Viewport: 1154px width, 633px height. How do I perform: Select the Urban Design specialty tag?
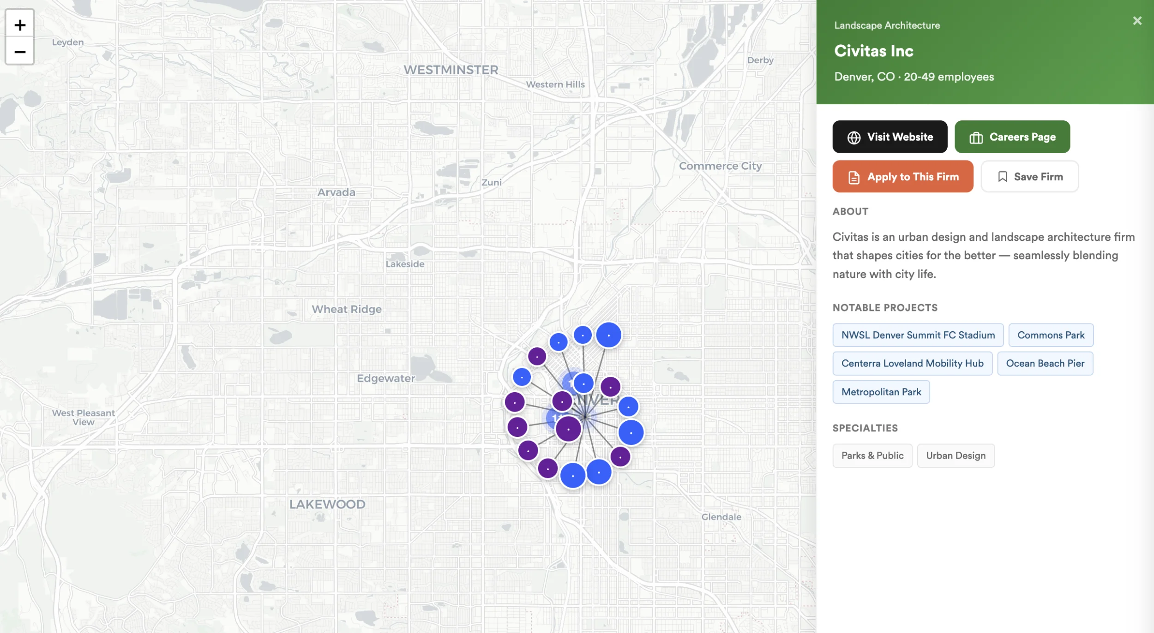956,456
